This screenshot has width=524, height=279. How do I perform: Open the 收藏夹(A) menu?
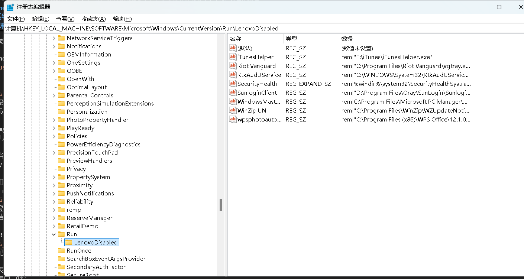pyautogui.click(x=94, y=19)
